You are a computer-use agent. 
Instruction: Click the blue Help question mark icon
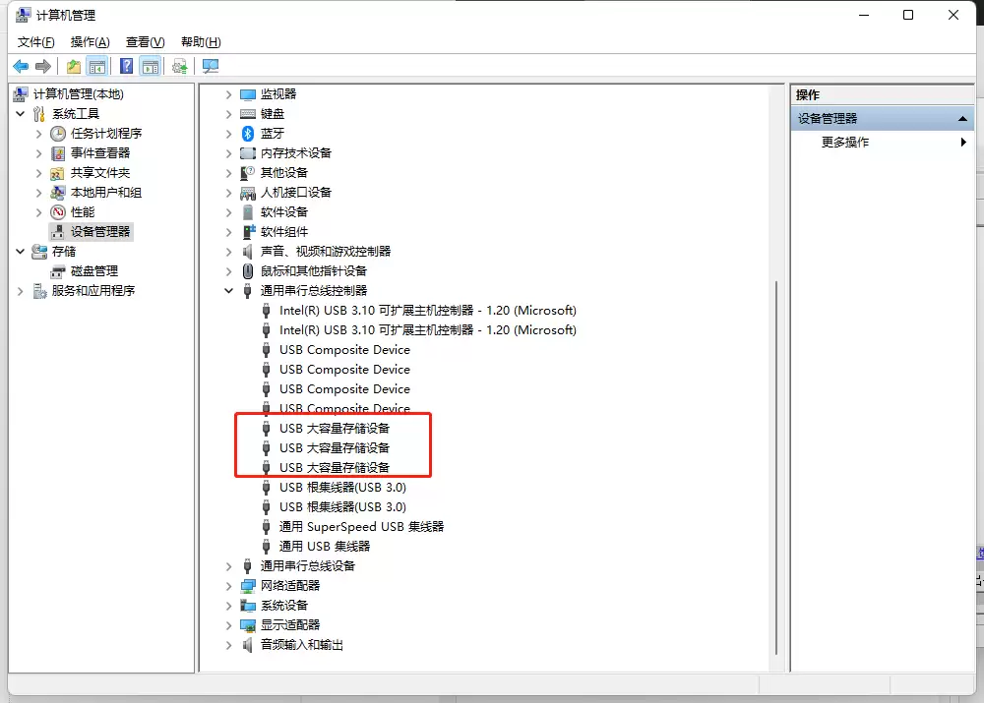126,66
